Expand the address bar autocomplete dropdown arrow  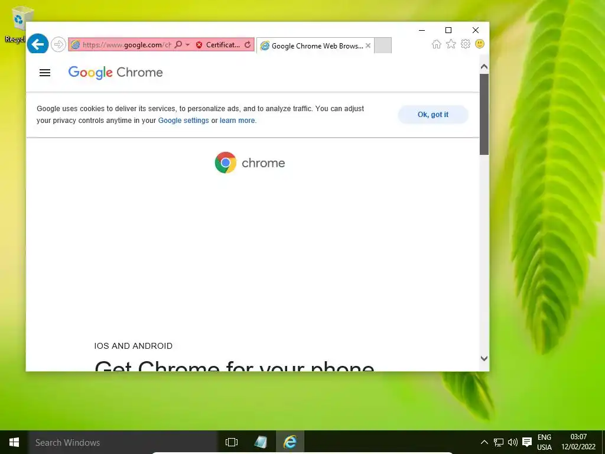click(x=187, y=45)
